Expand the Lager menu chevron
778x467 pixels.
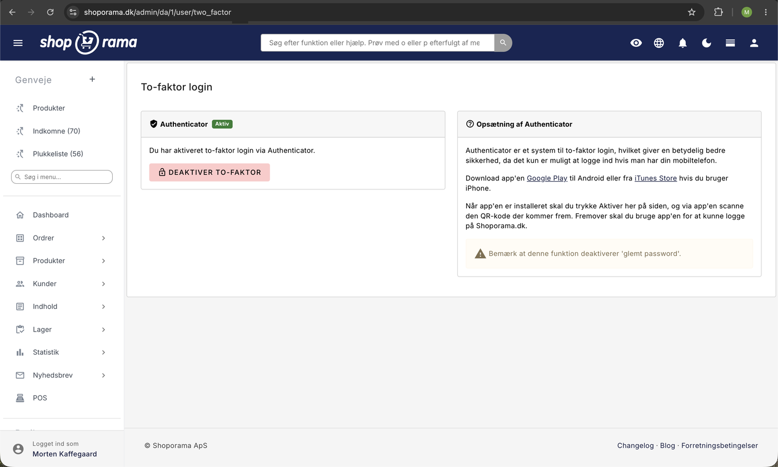coord(103,329)
